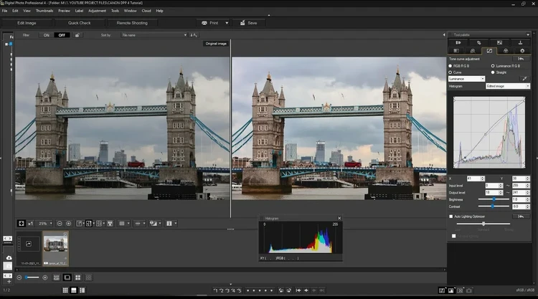This screenshot has height=299, width=538.
Task: Open the Thumbnails menu
Action: (x=44, y=11)
